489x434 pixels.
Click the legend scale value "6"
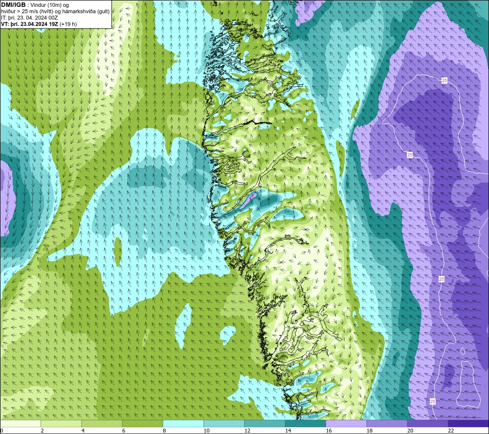[124, 431]
